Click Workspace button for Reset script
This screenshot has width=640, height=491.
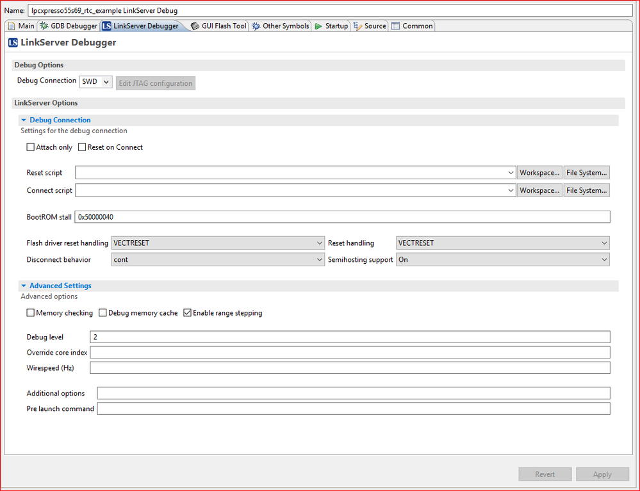coord(539,172)
